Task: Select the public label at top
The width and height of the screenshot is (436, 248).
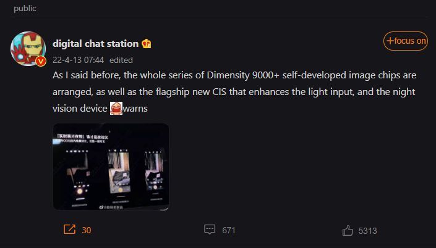Action: (25, 8)
